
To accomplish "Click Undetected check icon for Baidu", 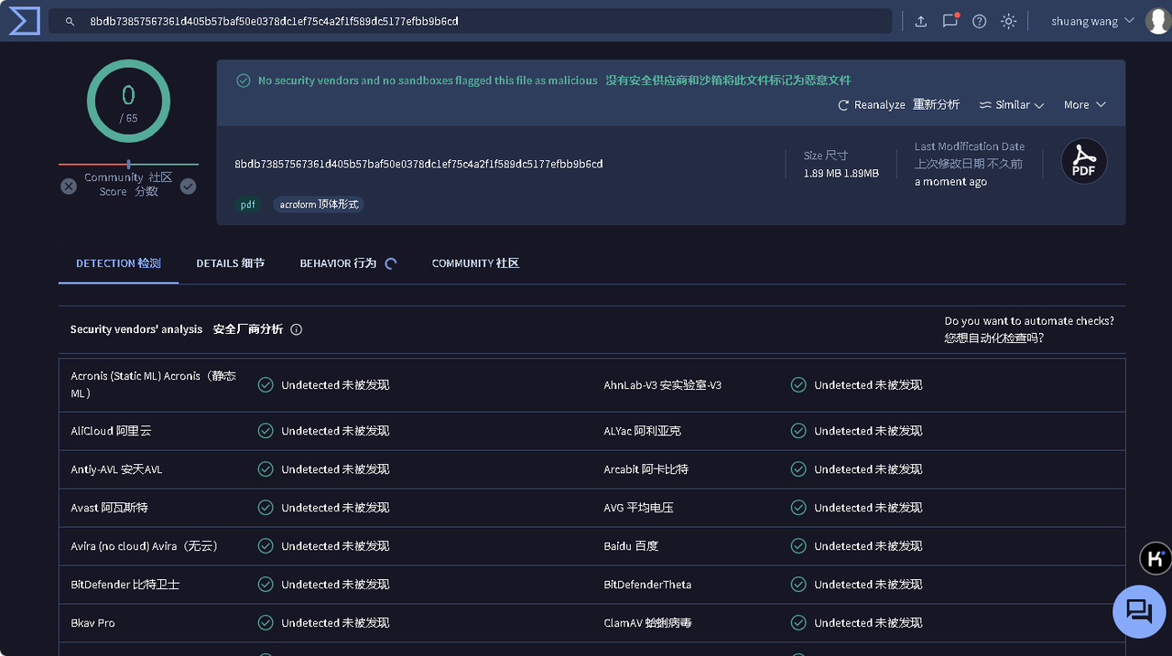I will [x=798, y=546].
